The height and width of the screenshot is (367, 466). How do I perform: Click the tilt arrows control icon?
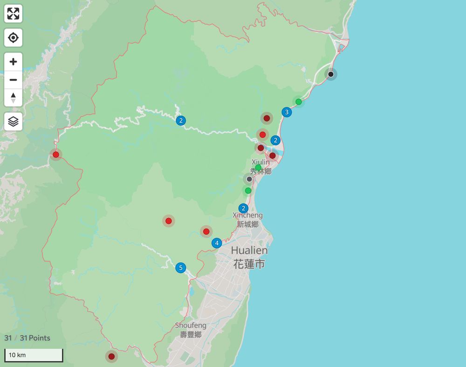pos(13,98)
